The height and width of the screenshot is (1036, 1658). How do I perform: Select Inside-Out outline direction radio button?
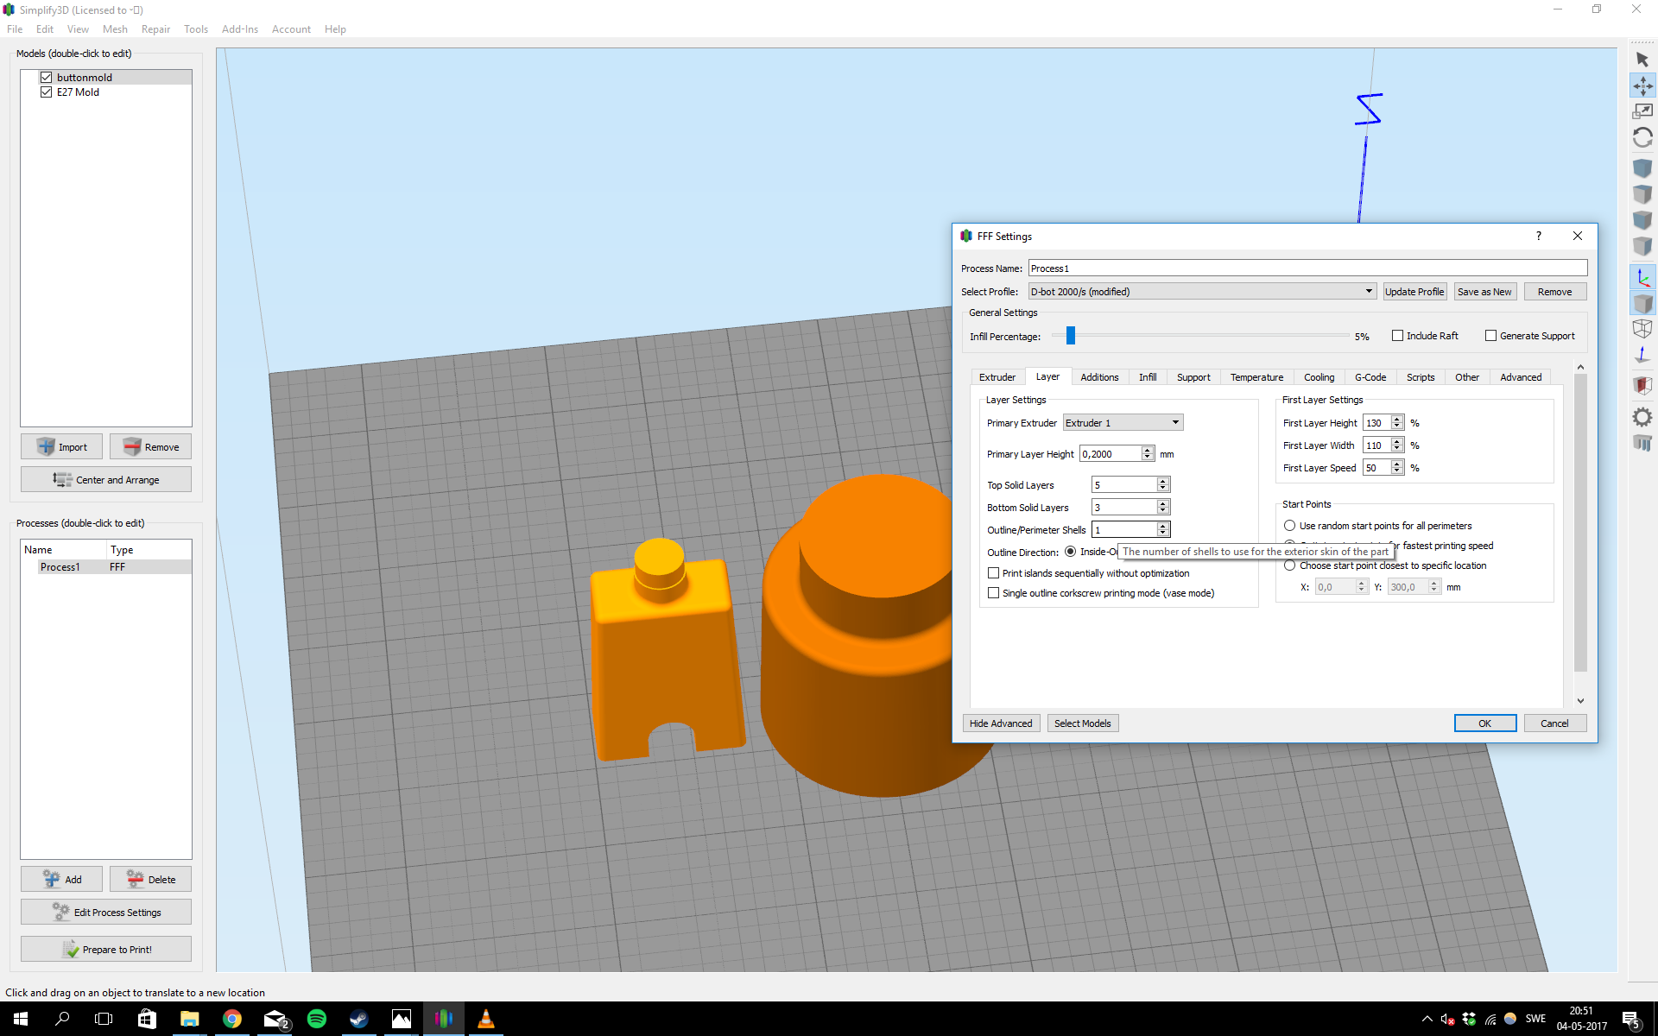[x=1070, y=550]
